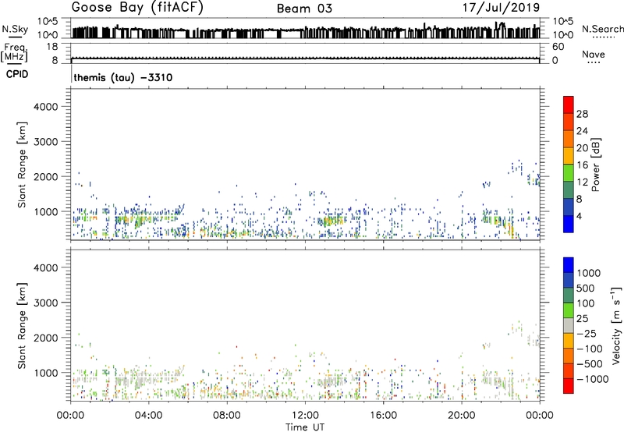
Task: Select the 24 tick on Power color bar
Action: pyautogui.click(x=582, y=131)
